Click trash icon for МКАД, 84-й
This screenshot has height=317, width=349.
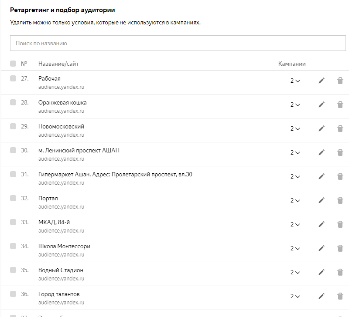(340, 224)
